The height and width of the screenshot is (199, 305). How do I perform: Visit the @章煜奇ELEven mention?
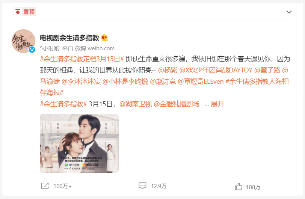201,81
